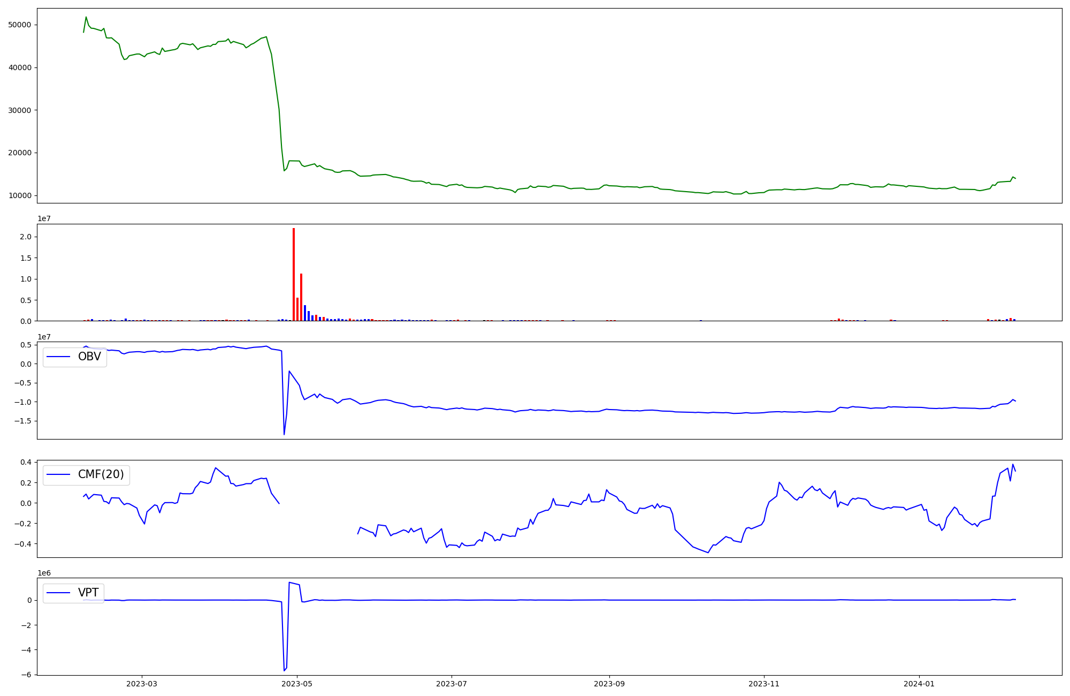1070x696 pixels.
Task: Click the 2023-03 x-axis date label
Action: tap(142, 684)
